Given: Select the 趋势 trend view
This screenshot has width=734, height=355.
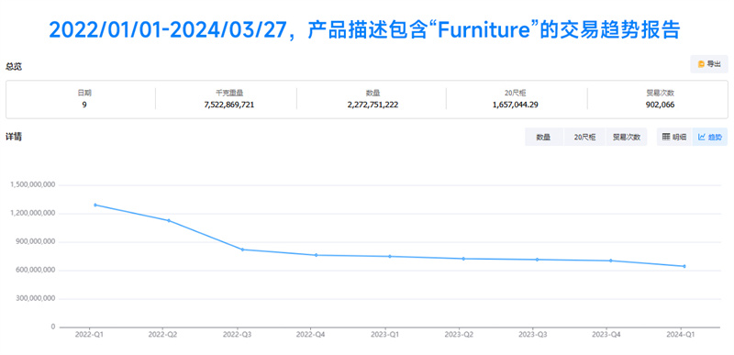Looking at the screenshot, I should click(709, 137).
